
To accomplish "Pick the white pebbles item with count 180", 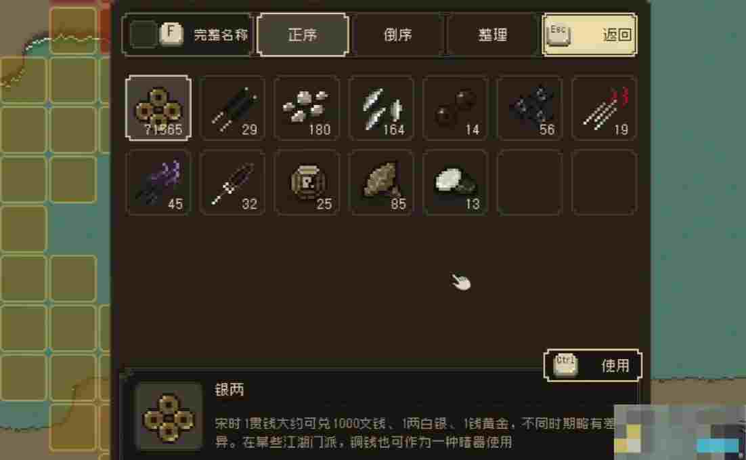I will point(307,108).
